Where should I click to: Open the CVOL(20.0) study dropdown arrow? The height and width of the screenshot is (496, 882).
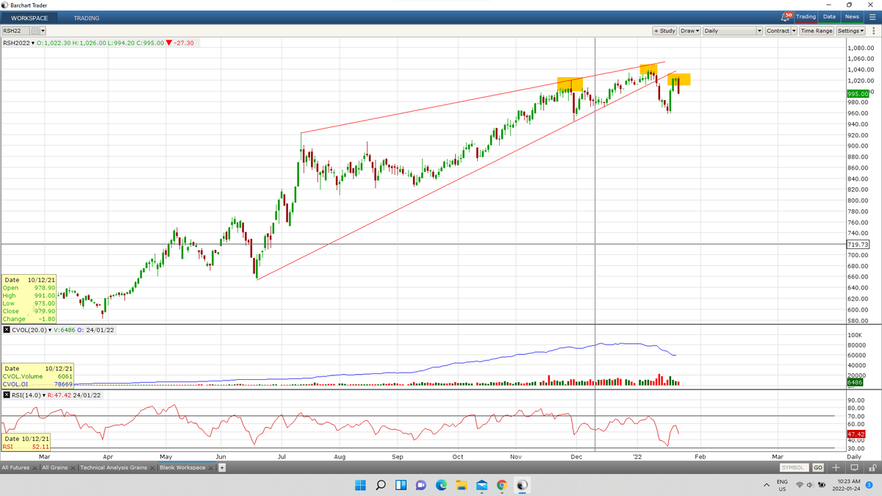click(49, 331)
